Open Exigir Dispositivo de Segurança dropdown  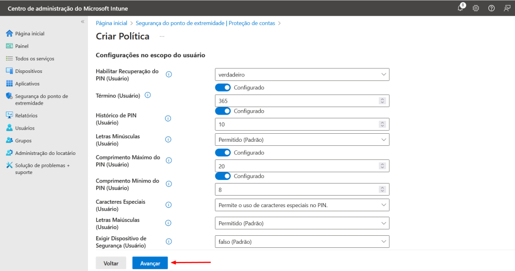click(302, 242)
